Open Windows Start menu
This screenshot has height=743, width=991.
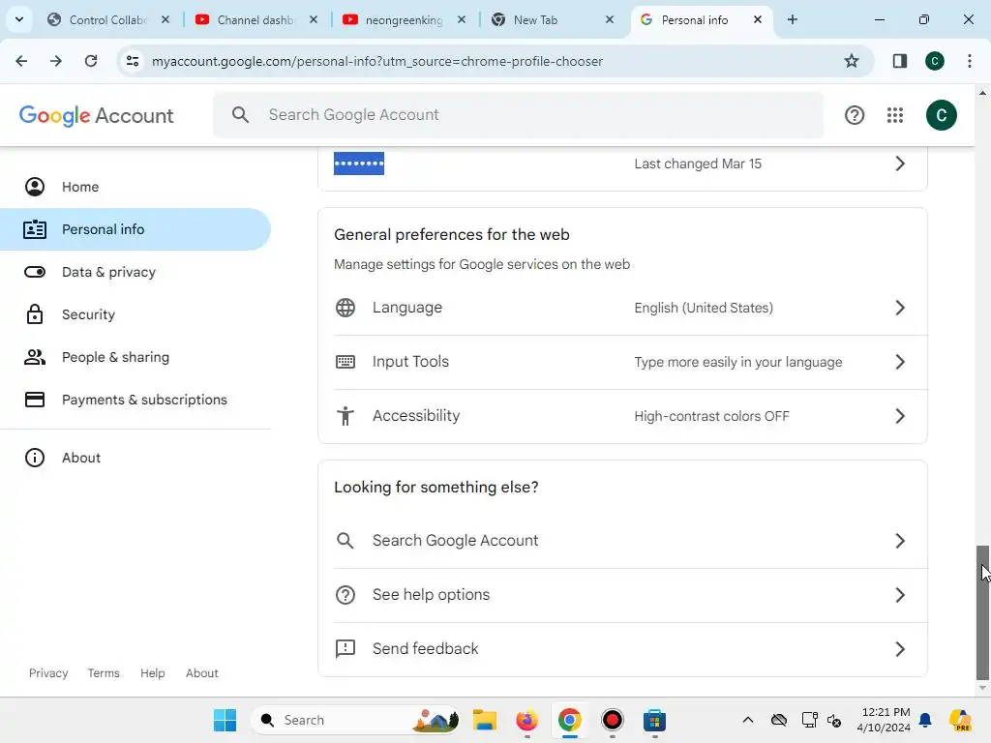click(225, 720)
